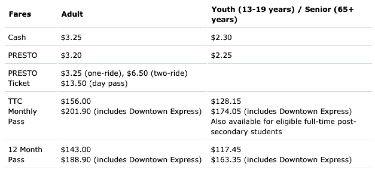
Task: Select the Cash row label
Action: pos(17,37)
